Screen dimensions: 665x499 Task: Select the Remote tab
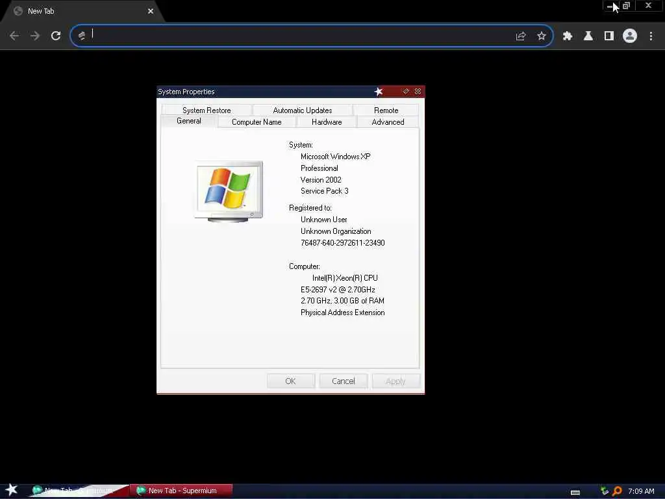click(x=386, y=110)
